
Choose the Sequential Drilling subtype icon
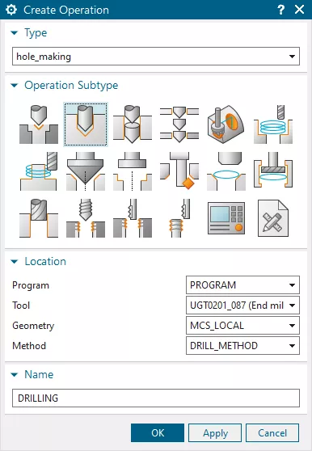tap(179, 124)
